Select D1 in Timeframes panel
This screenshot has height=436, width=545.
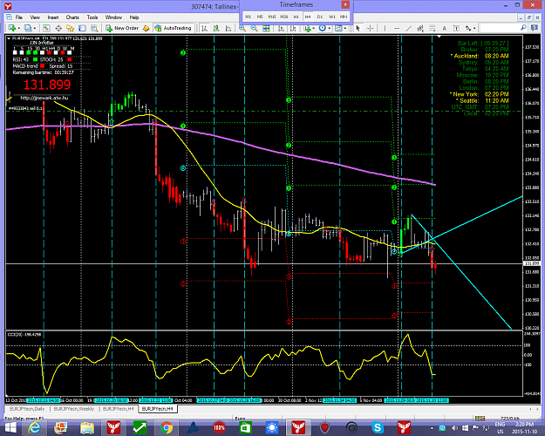[320, 17]
